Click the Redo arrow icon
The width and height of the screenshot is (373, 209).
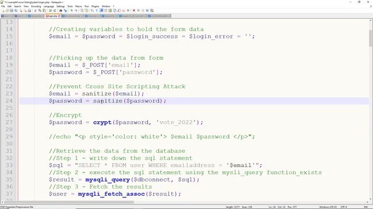pos(54,10)
